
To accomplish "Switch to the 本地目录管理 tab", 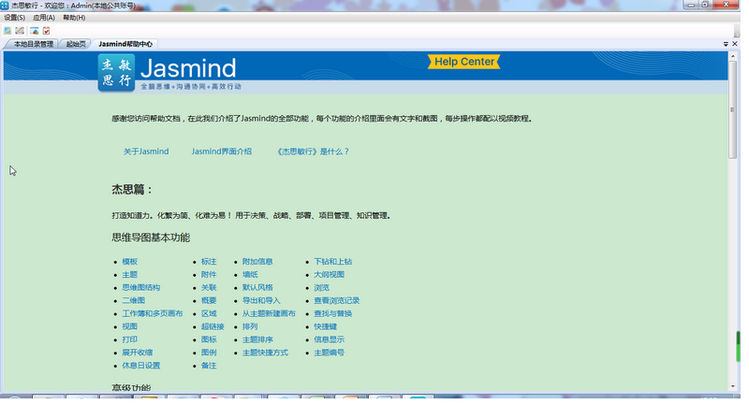I will [34, 44].
